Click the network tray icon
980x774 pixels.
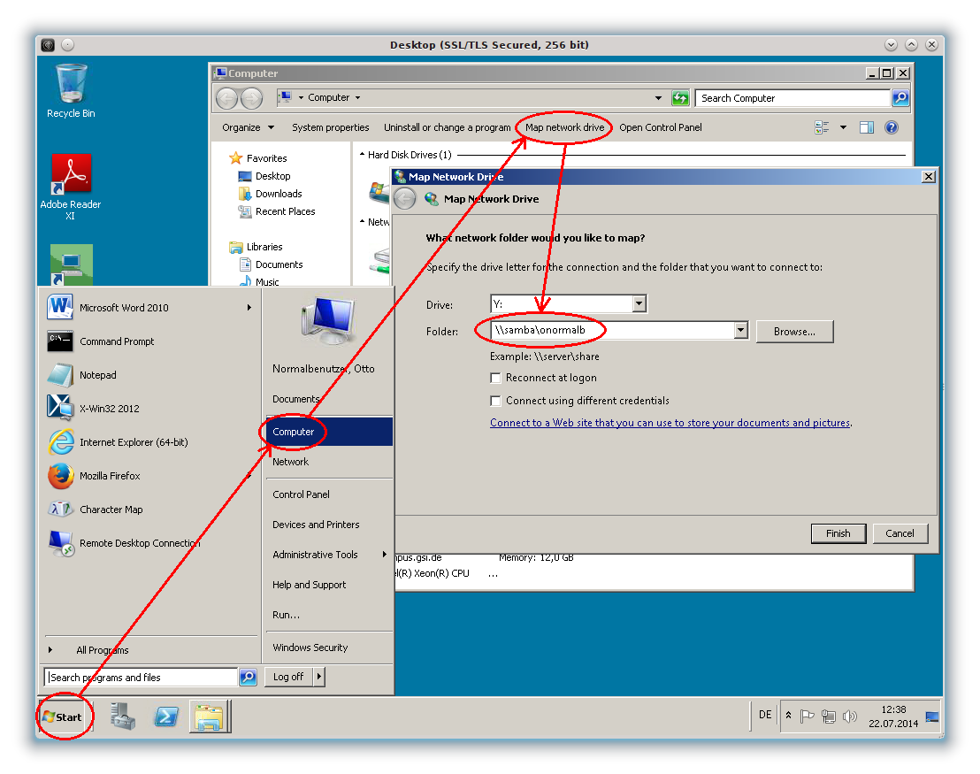tap(828, 717)
